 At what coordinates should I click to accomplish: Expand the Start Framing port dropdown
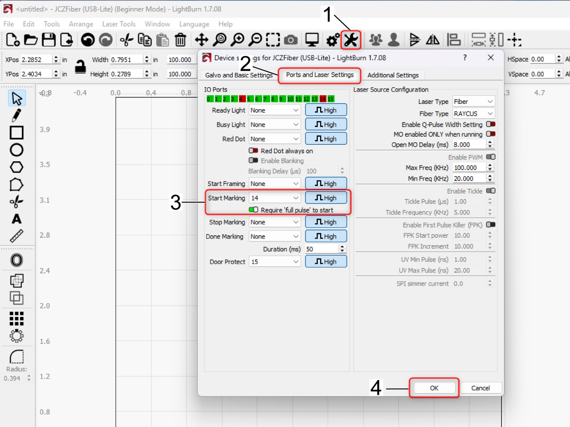pos(275,184)
